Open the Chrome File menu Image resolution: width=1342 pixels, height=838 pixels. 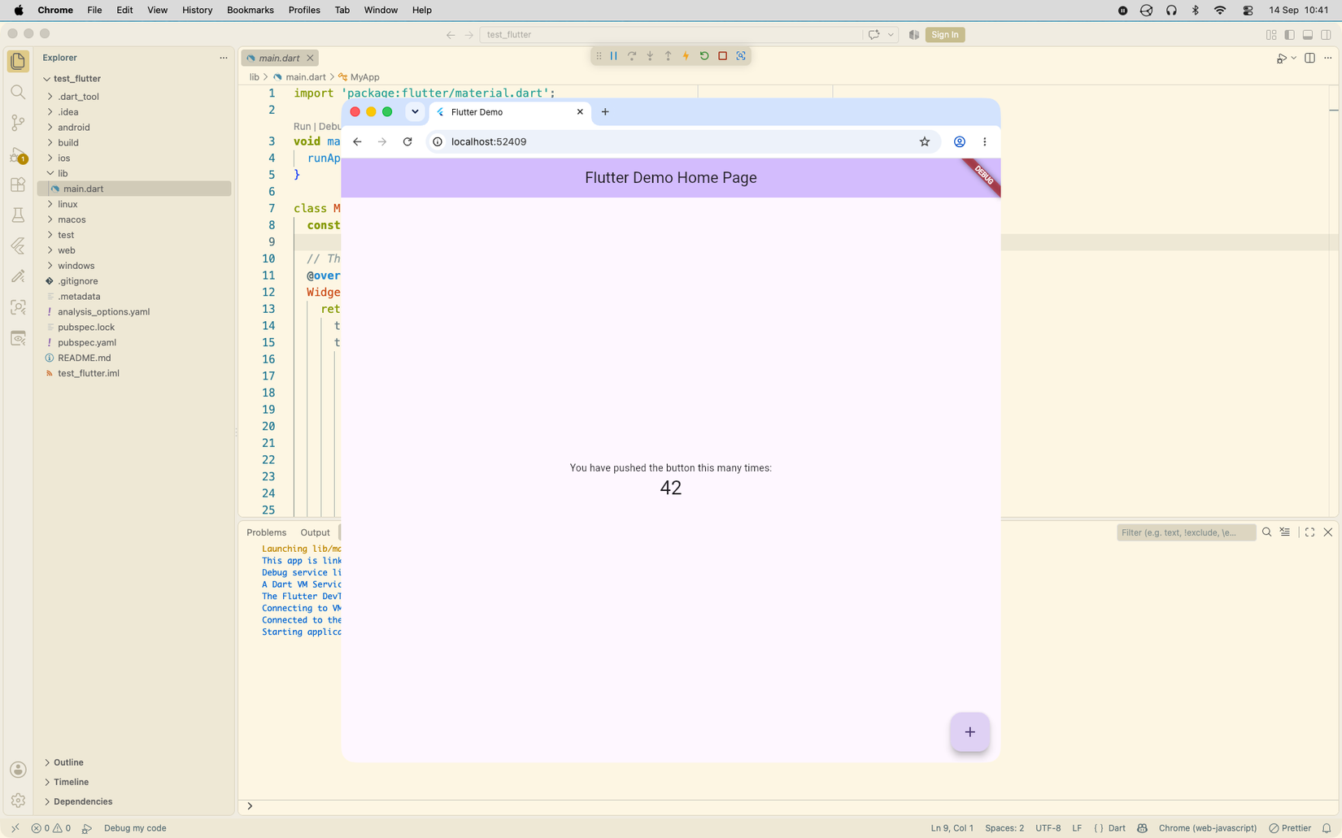(x=94, y=10)
